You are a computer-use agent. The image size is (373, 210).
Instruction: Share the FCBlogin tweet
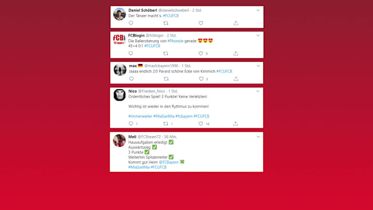click(236, 53)
